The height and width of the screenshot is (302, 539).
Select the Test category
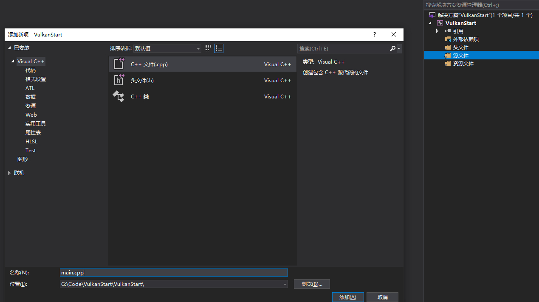pos(31,151)
